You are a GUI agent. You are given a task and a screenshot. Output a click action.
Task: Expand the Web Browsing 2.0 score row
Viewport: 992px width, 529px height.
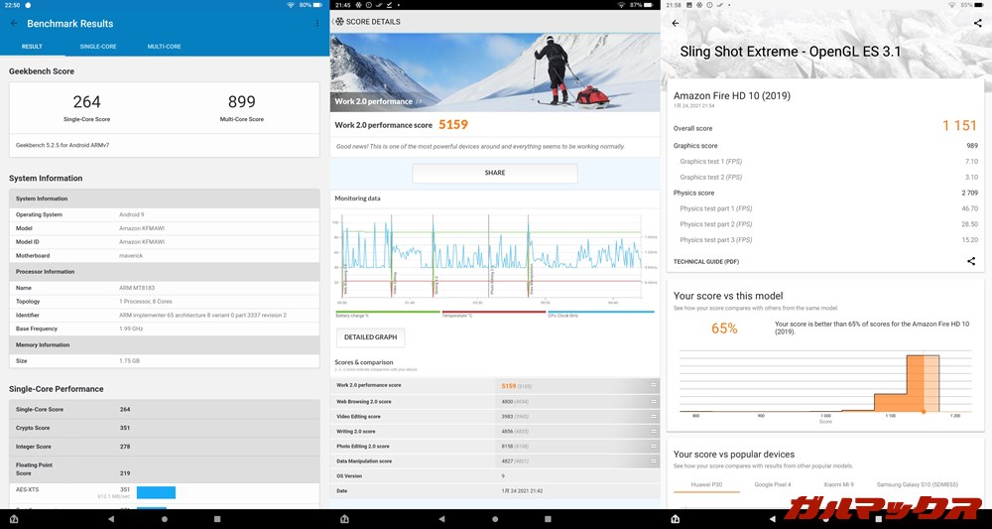(x=653, y=401)
